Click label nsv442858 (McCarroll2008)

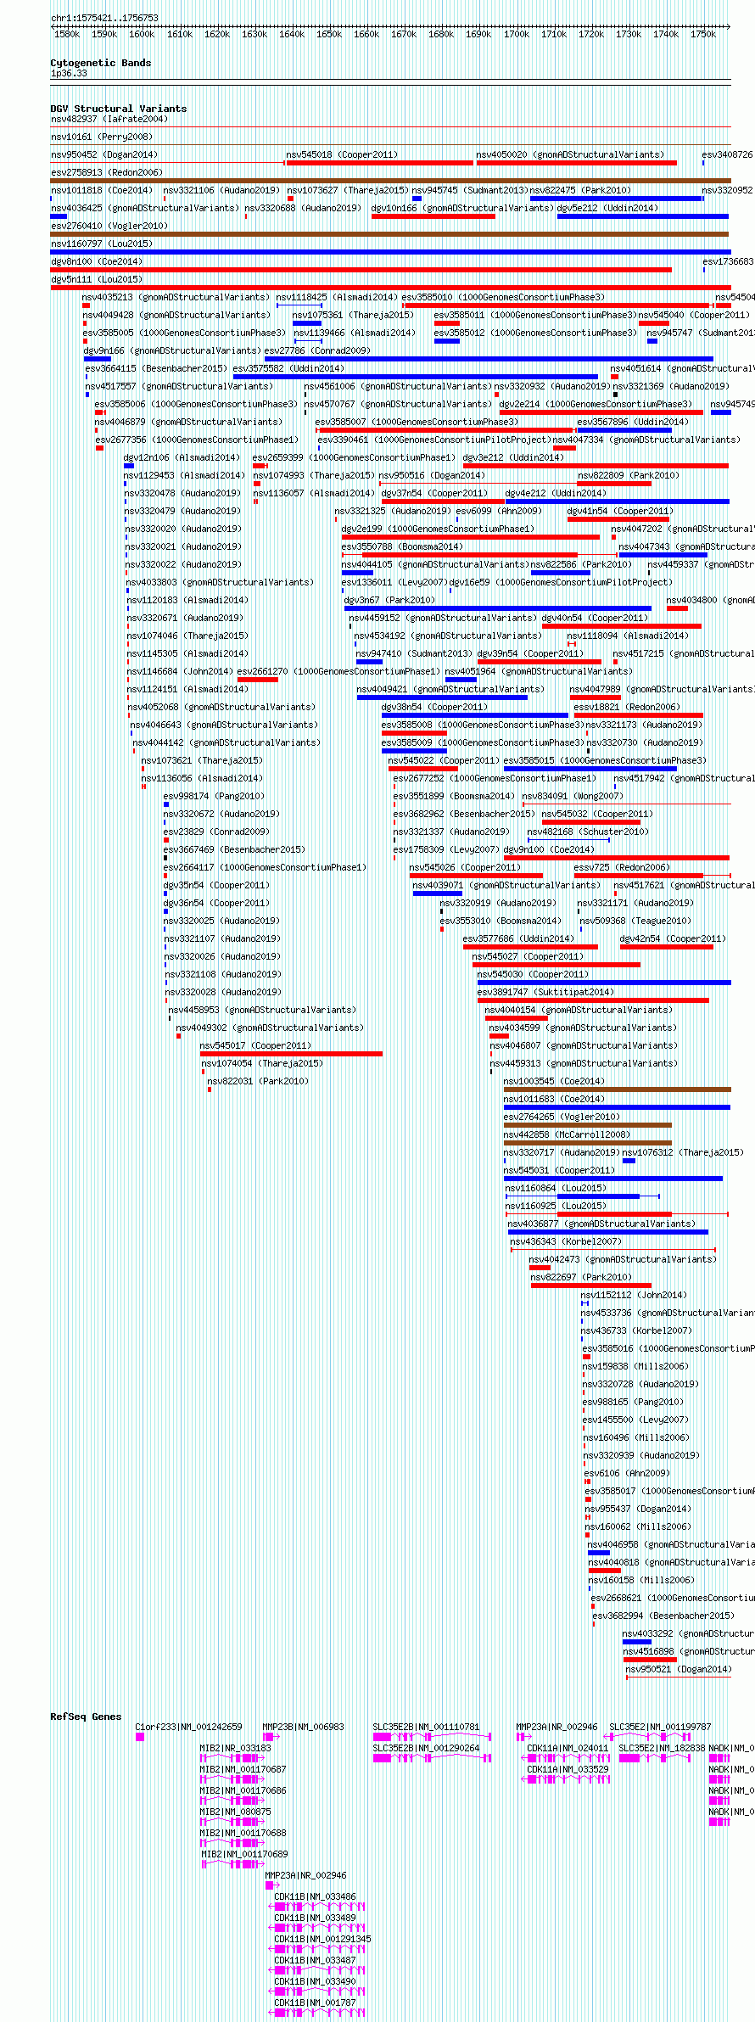coord(567,1135)
